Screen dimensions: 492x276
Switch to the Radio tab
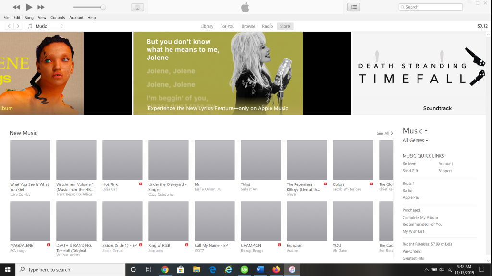(x=267, y=26)
